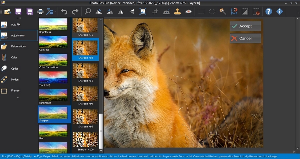Click the canvas vertical scroll-down arrow
Viewport: 300px width, 159px height.
[x=298, y=148]
